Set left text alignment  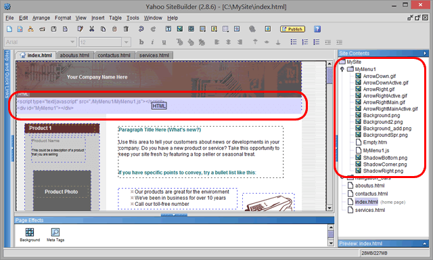point(216,42)
